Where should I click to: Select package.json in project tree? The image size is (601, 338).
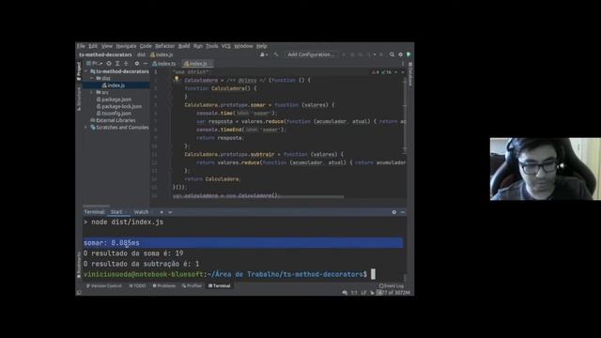114,100
